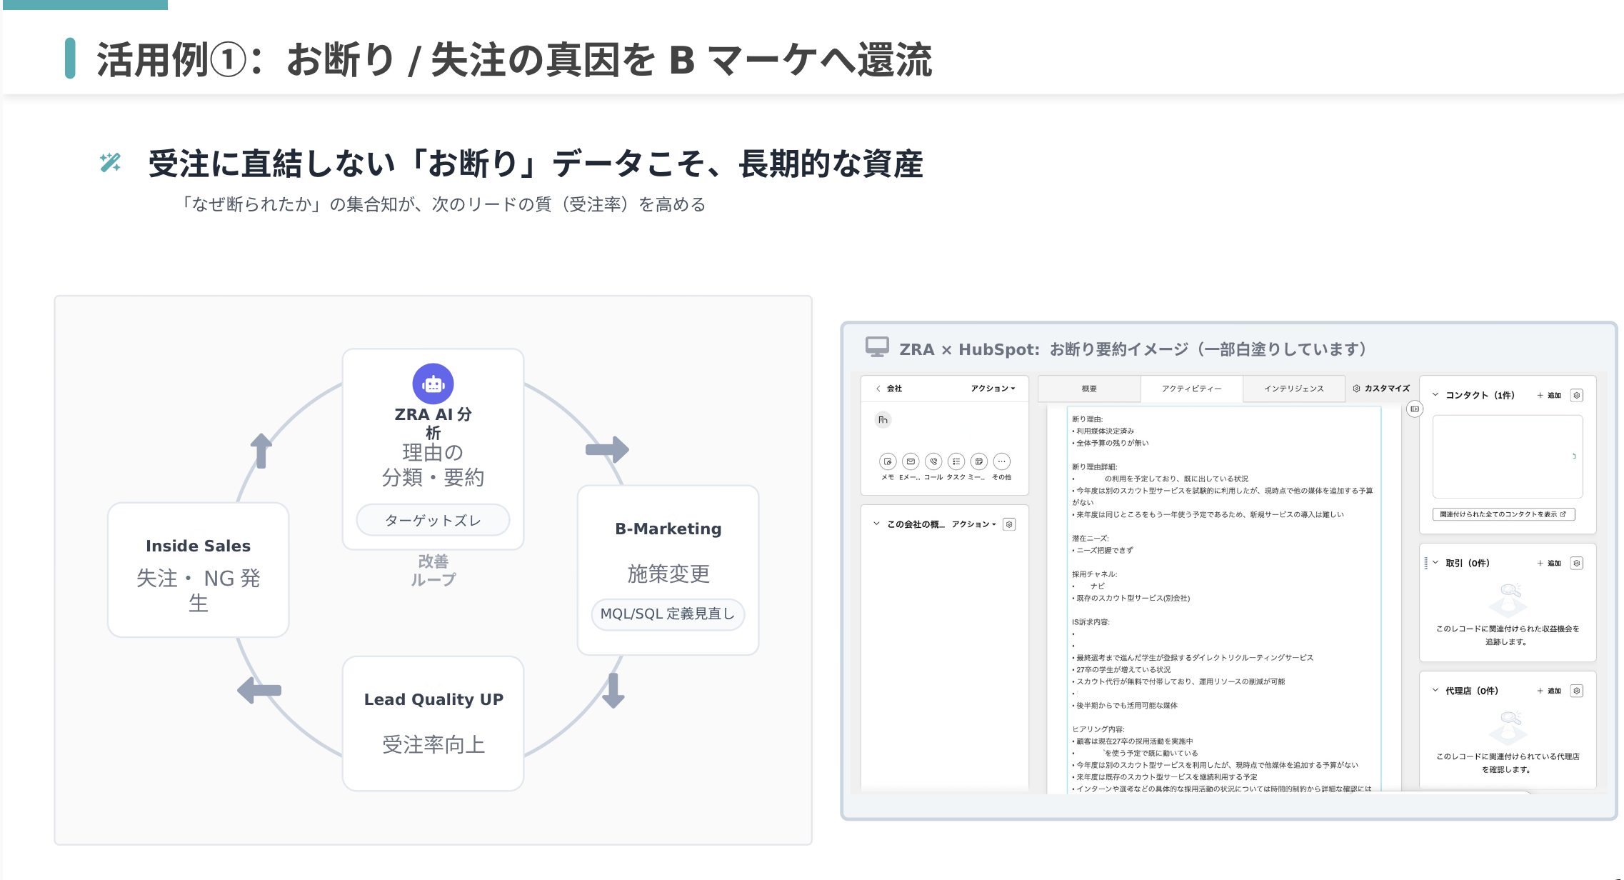Click the タスク checklist icon
The width and height of the screenshot is (1624, 880).
956,461
